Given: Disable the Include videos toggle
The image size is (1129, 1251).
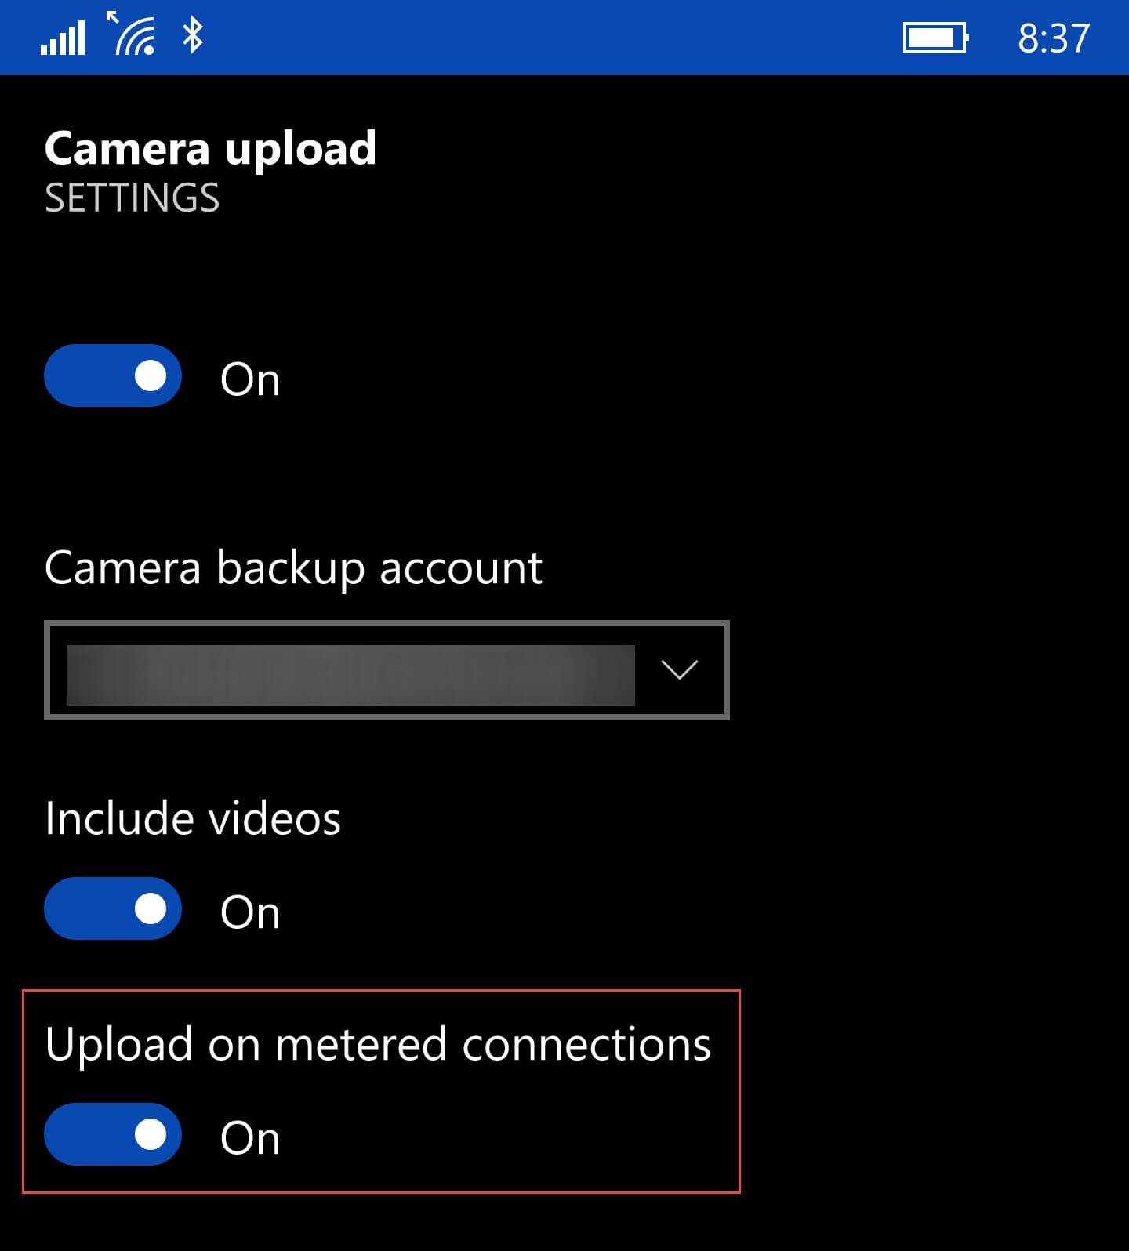Looking at the screenshot, I should point(112,908).
